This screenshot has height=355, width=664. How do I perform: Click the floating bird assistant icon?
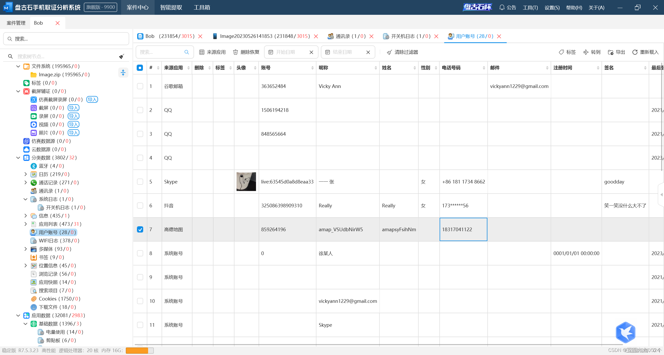(625, 332)
